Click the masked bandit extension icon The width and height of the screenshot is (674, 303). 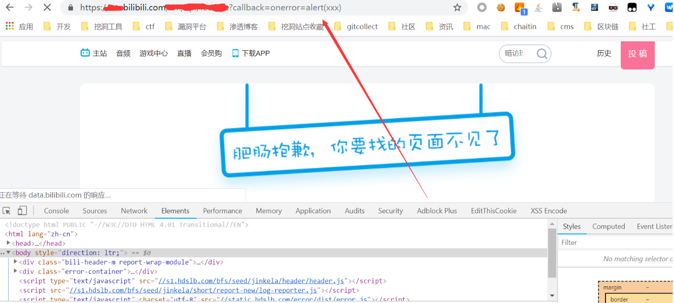[613, 7]
